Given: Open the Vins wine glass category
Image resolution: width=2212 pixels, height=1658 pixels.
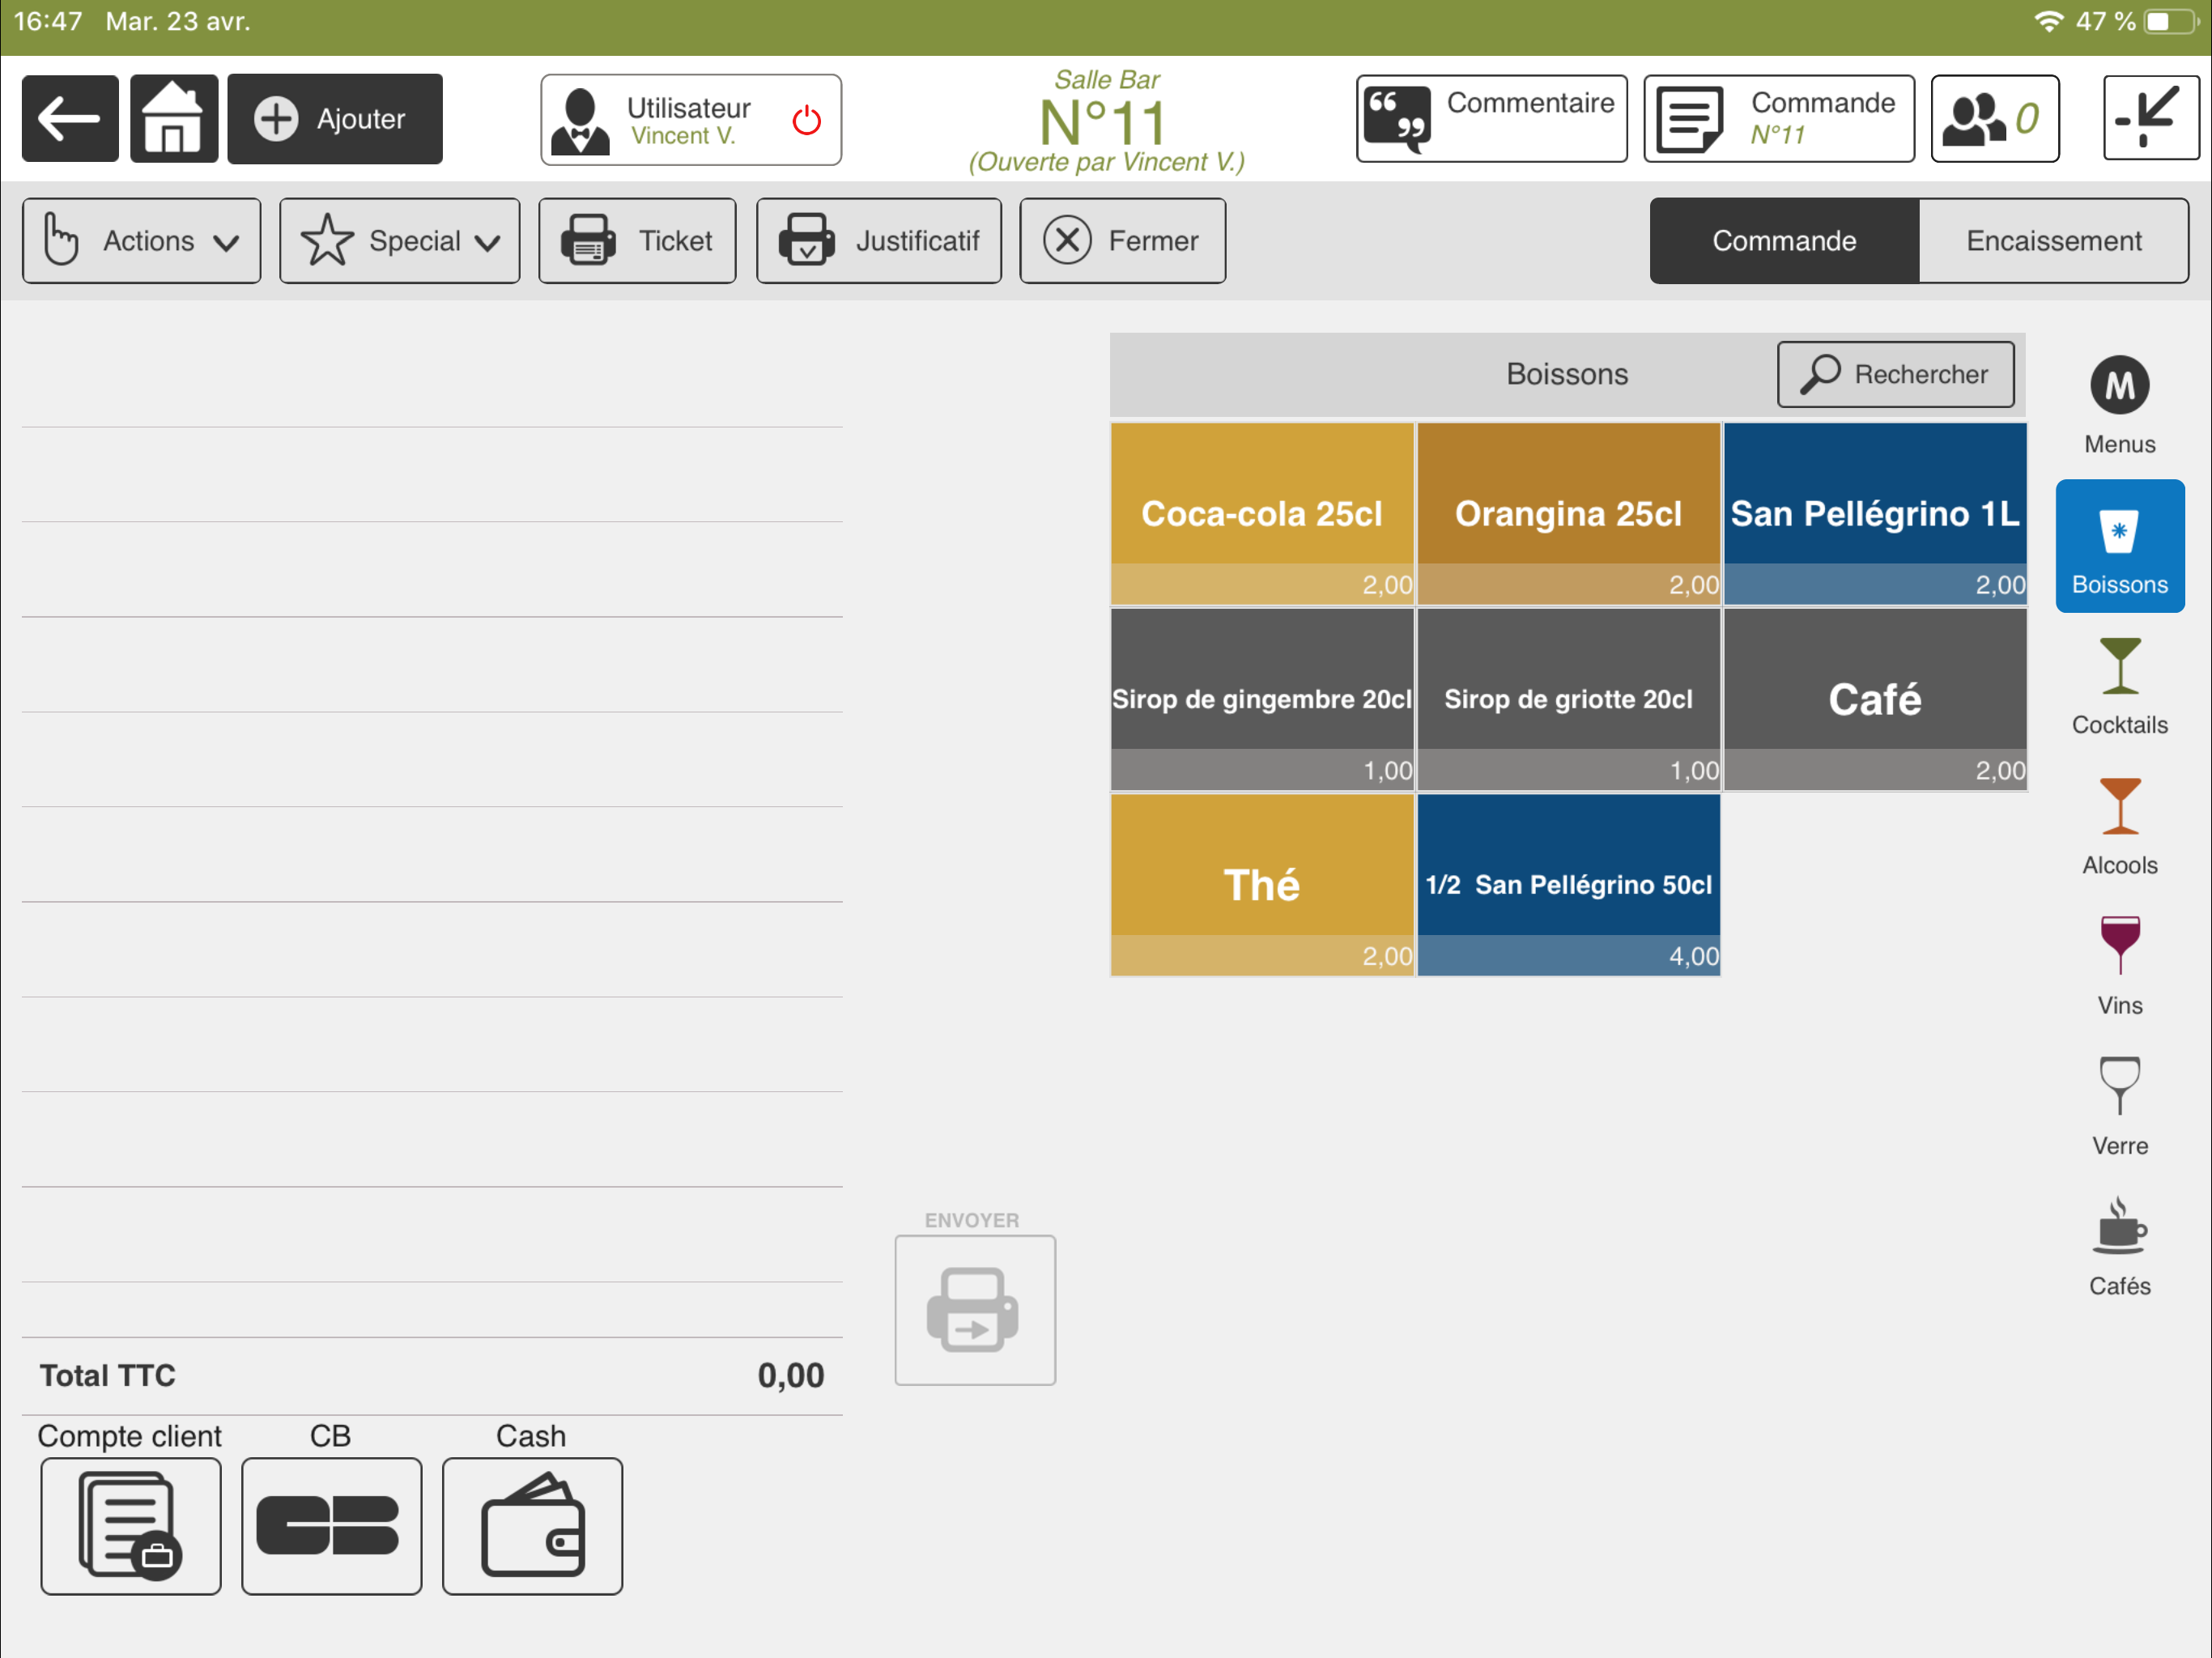Looking at the screenshot, I should coord(2118,966).
